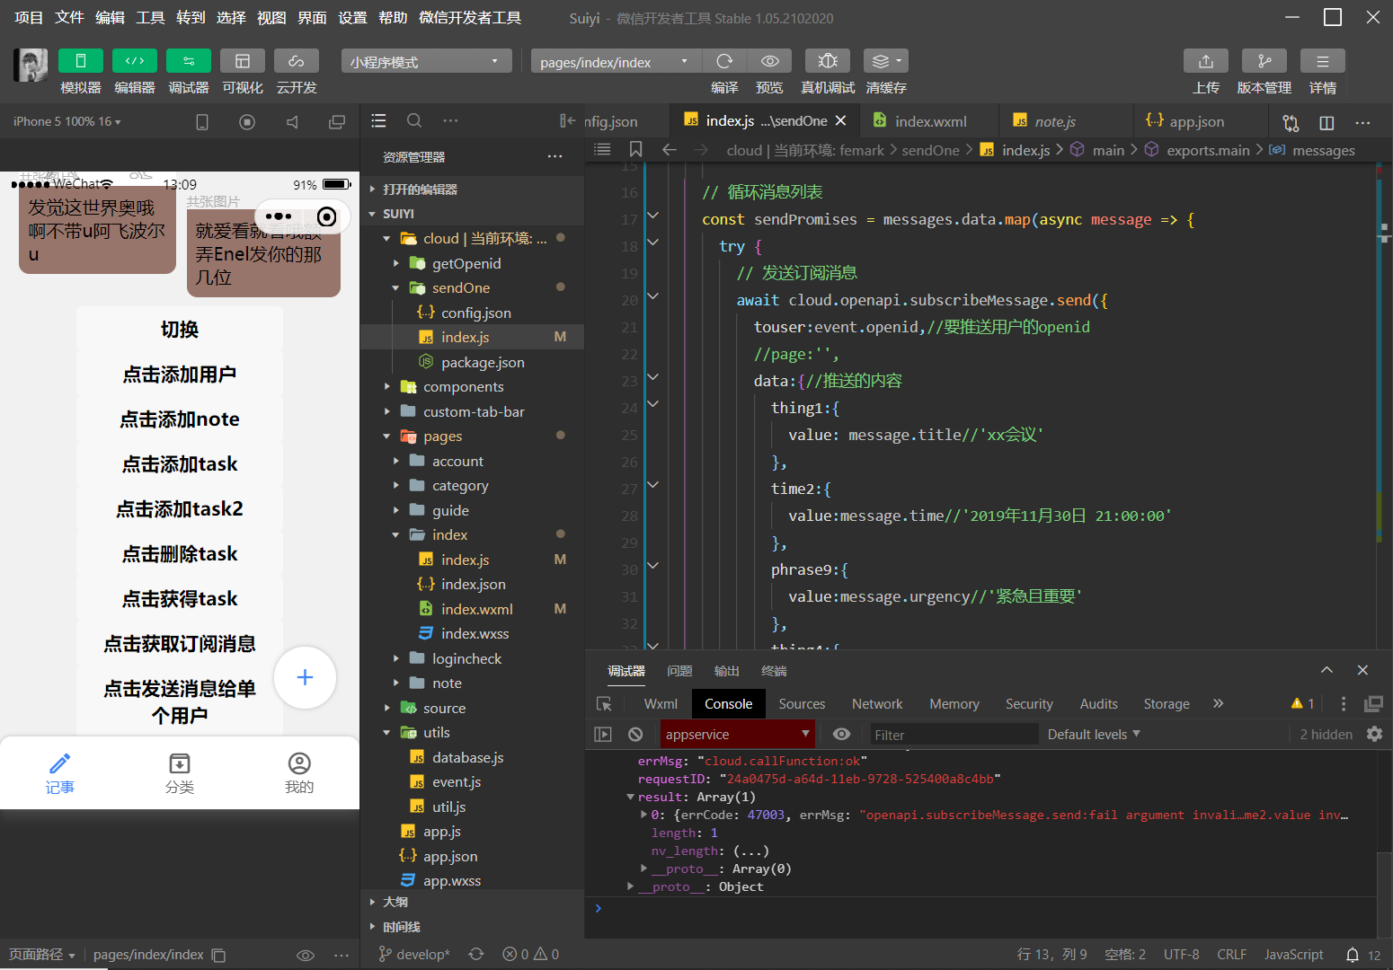Open the Default levels dropdown
Image resolution: width=1393 pixels, height=970 pixels.
click(x=1094, y=734)
